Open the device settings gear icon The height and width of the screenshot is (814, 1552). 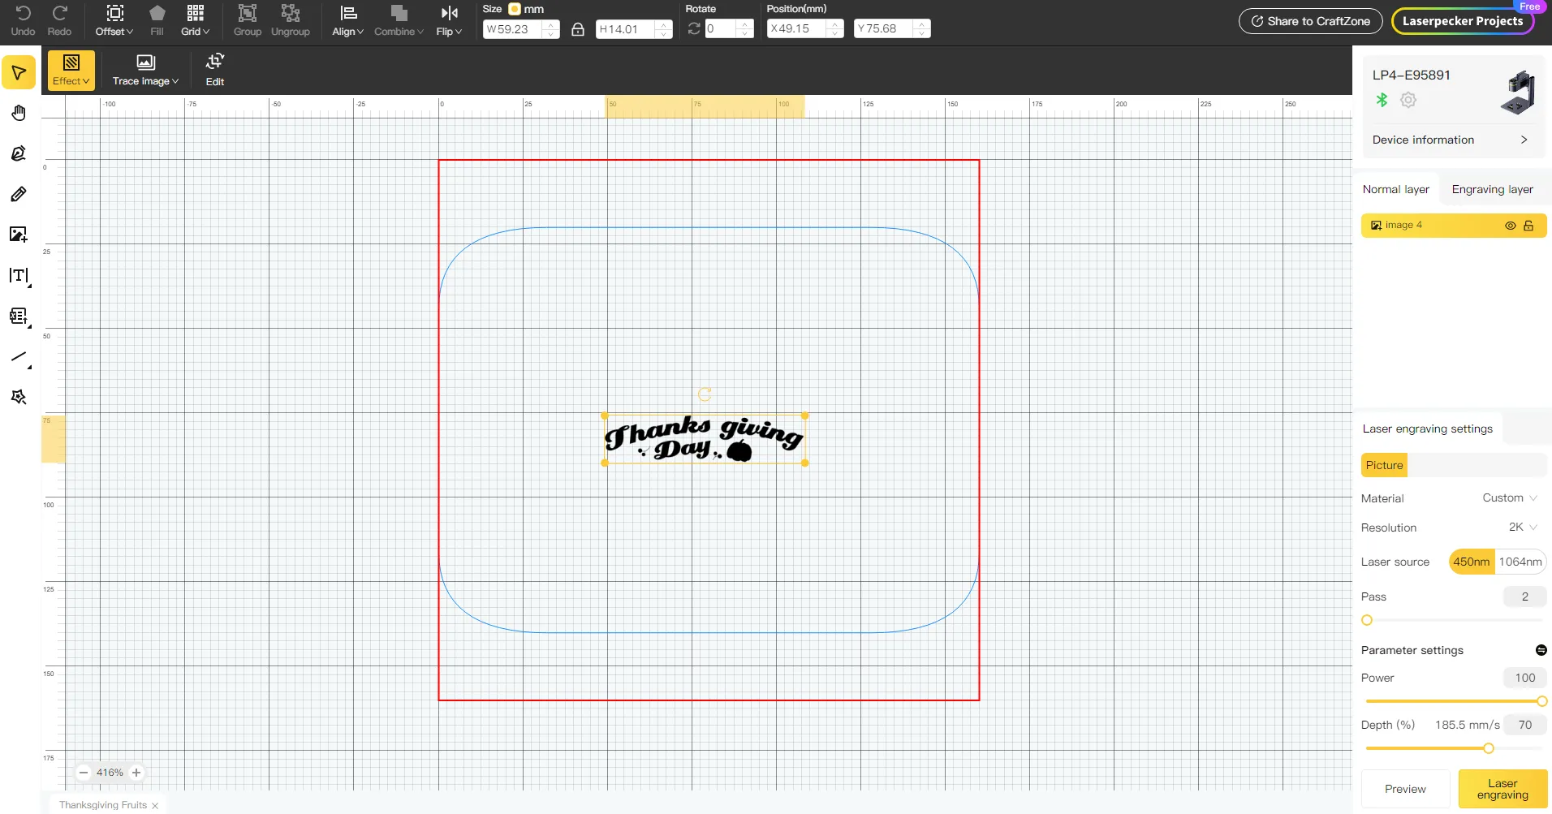click(1408, 100)
